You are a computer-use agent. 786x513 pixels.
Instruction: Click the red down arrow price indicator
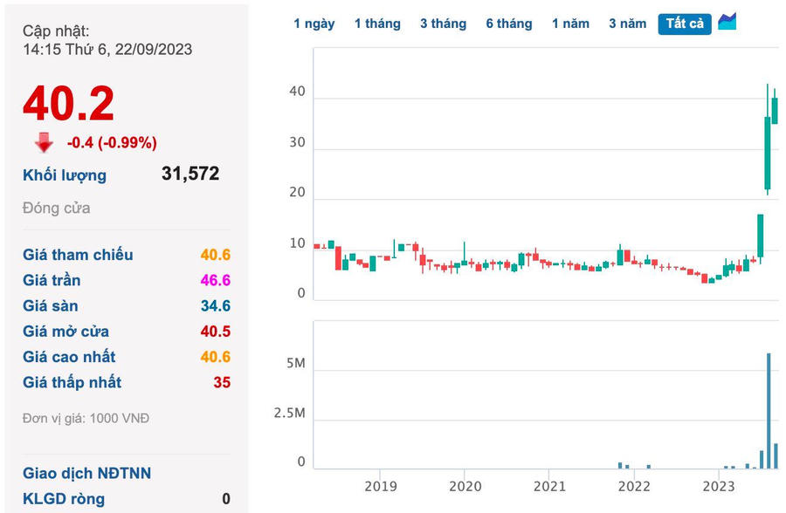point(44,143)
